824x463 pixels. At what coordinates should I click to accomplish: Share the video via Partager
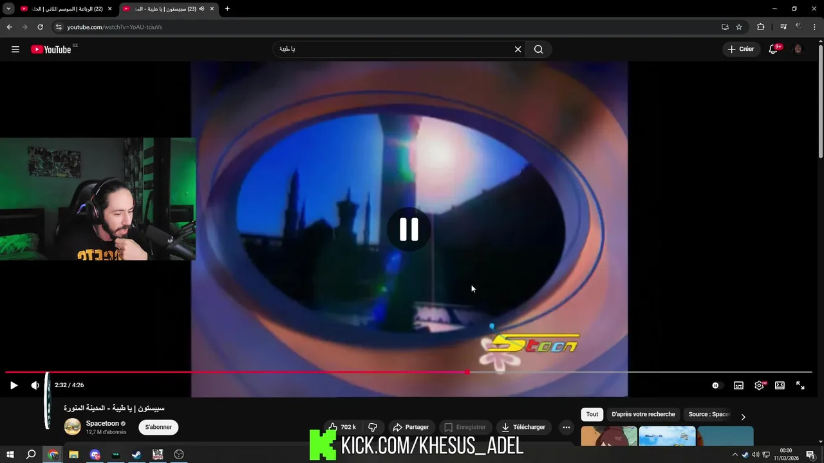pyautogui.click(x=411, y=427)
